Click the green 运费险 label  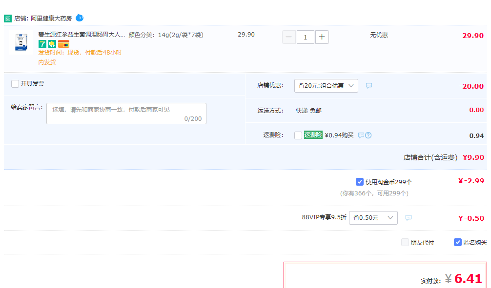point(313,135)
